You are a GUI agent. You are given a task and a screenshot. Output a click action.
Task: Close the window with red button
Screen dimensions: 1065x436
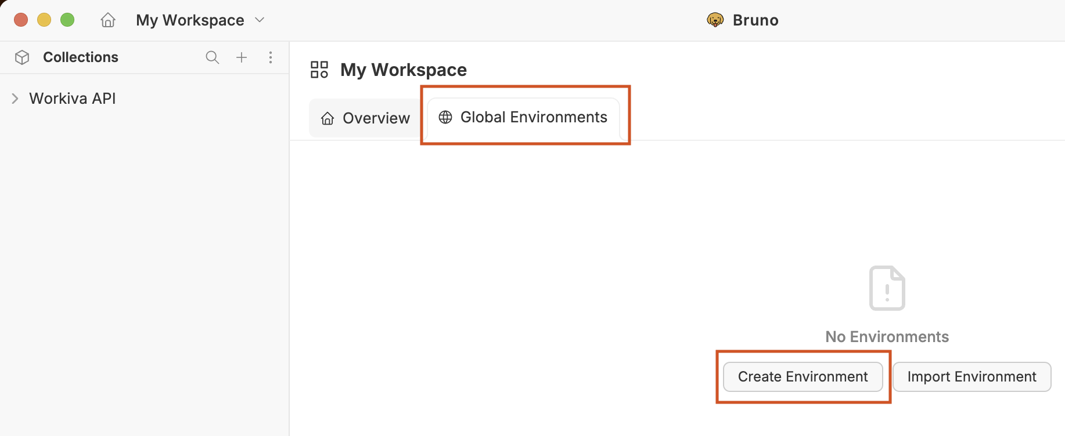[21, 20]
